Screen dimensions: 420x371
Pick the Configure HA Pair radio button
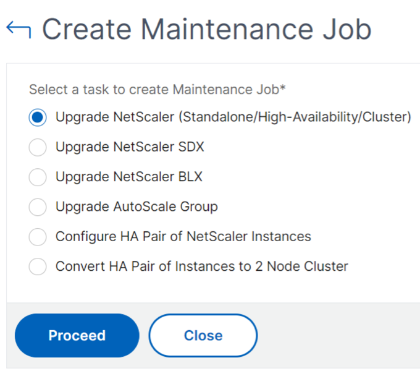click(x=38, y=237)
